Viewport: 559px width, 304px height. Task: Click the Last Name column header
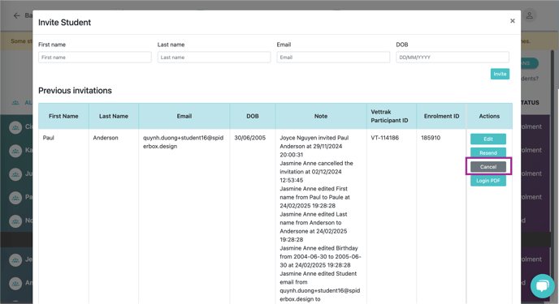(x=114, y=116)
